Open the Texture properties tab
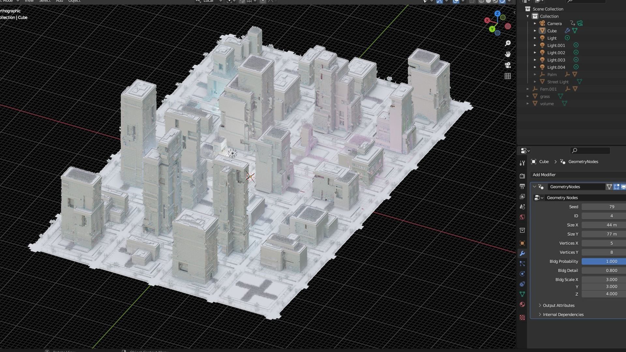 tap(522, 317)
